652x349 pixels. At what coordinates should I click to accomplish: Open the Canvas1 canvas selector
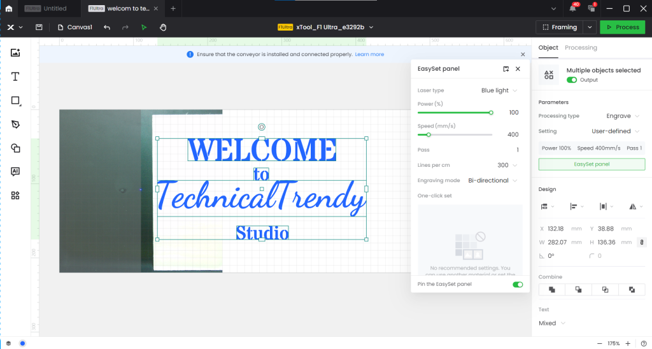click(75, 27)
